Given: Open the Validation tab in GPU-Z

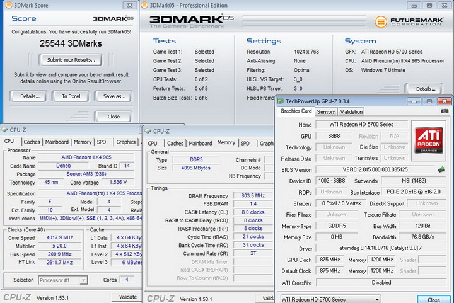Looking at the screenshot, I should pyautogui.click(x=351, y=111).
